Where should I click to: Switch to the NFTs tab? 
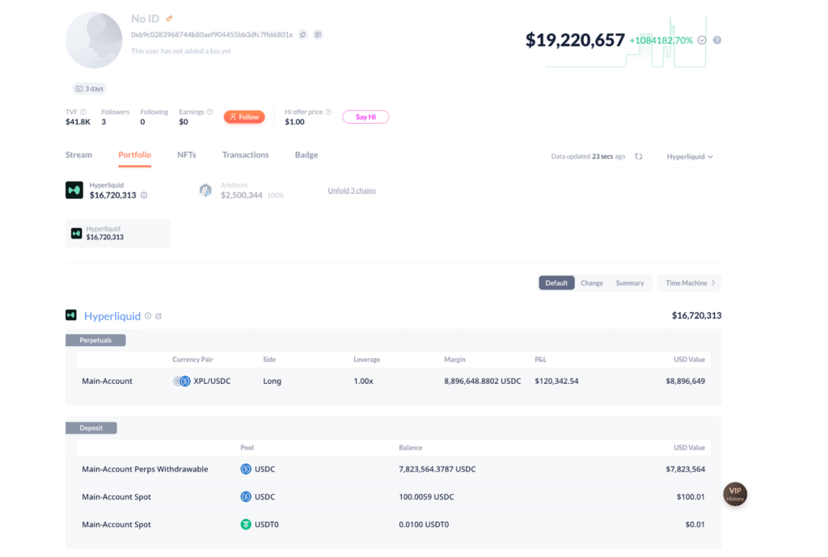187,154
